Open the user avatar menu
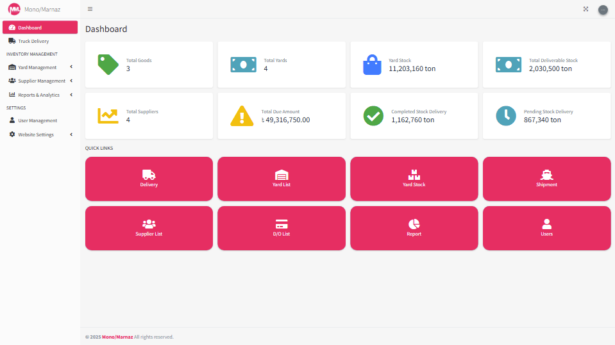615x345 pixels. tap(603, 10)
